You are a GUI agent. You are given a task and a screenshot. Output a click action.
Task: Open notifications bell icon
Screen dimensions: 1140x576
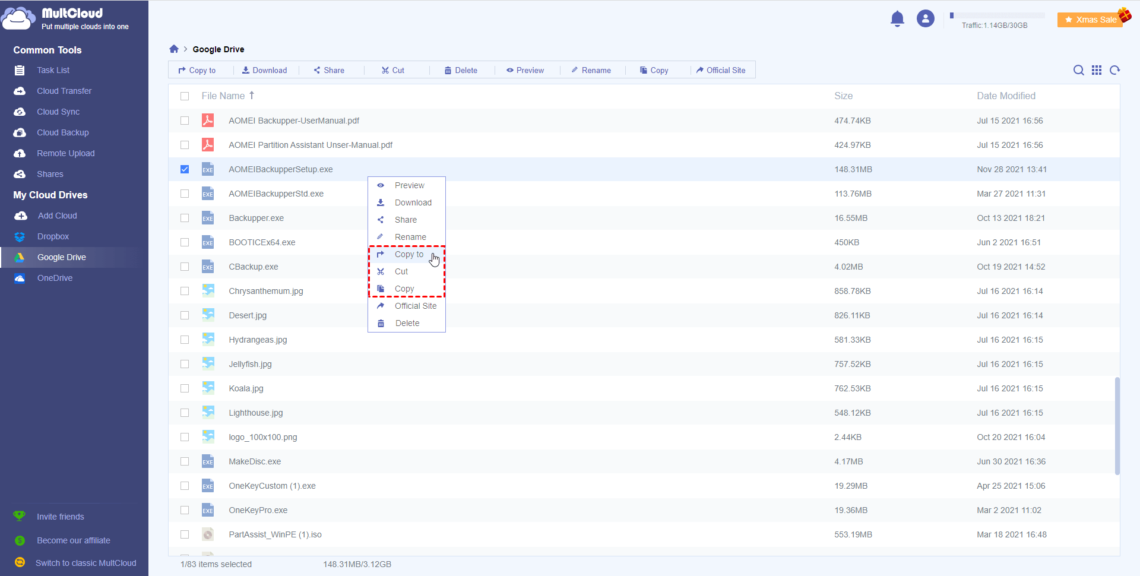pyautogui.click(x=897, y=19)
